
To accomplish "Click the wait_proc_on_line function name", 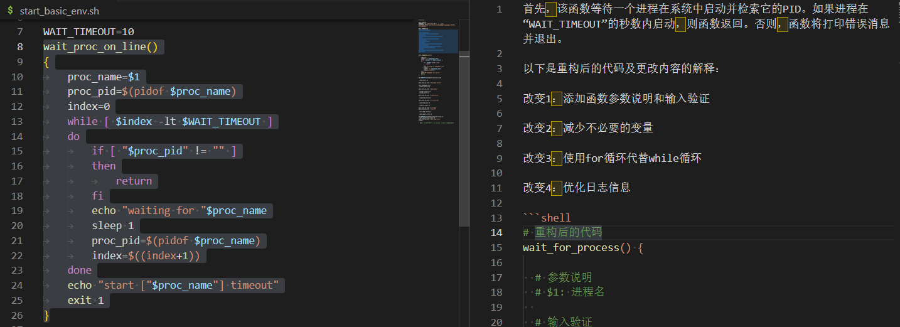I will (97, 46).
